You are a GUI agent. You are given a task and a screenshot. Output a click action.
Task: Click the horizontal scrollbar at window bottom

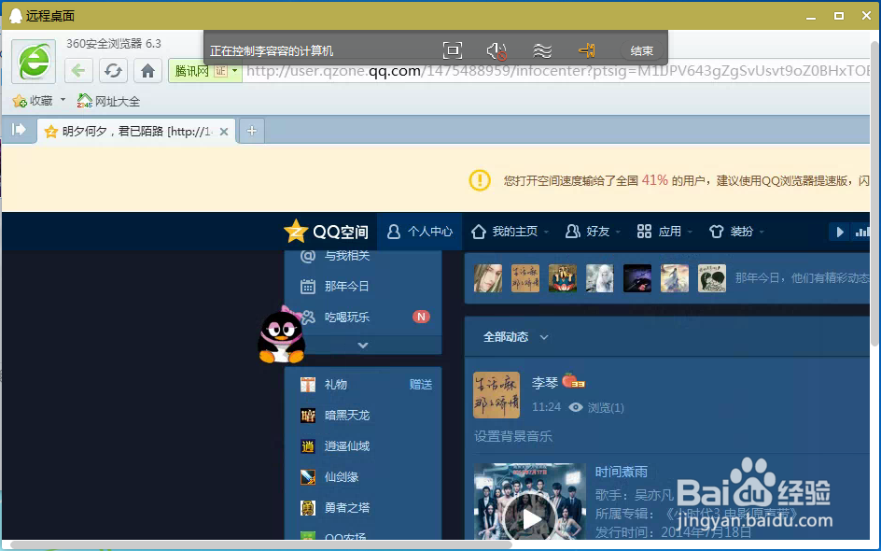(x=261, y=544)
